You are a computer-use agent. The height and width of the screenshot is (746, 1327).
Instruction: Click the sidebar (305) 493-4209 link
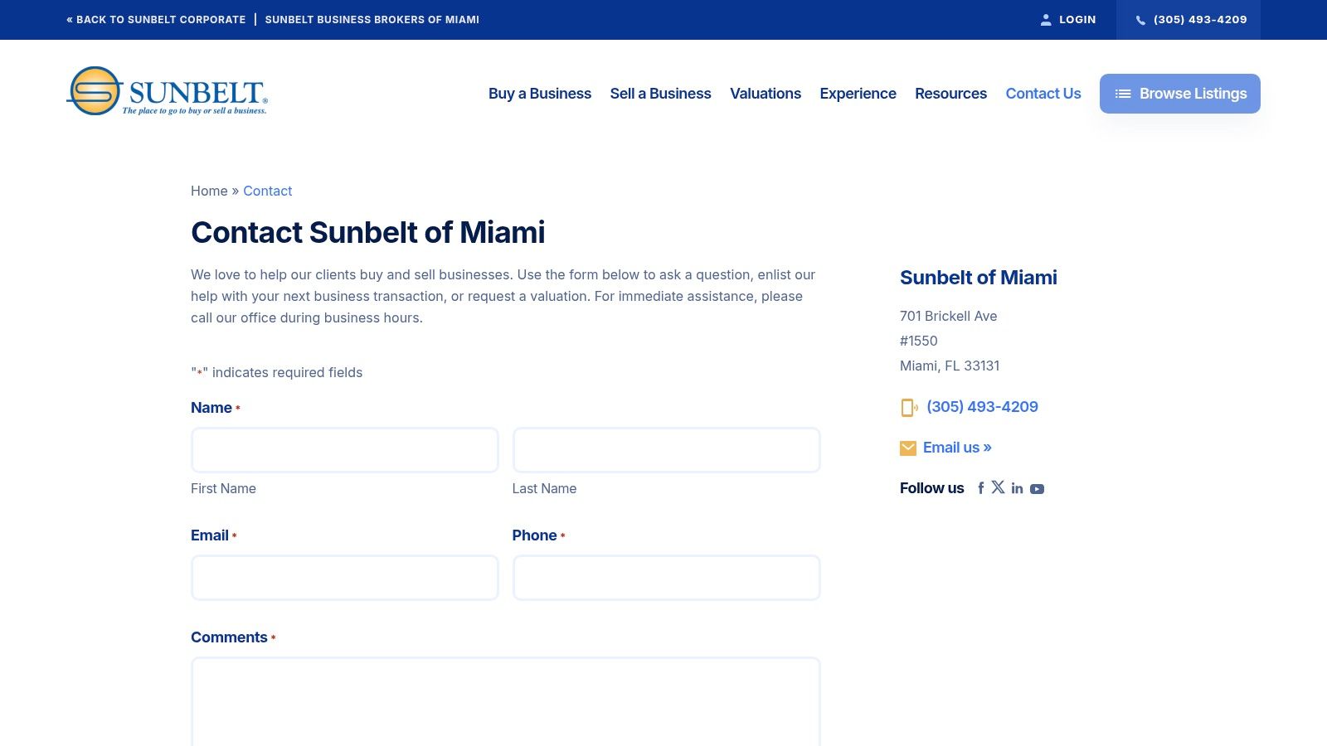[x=982, y=407]
